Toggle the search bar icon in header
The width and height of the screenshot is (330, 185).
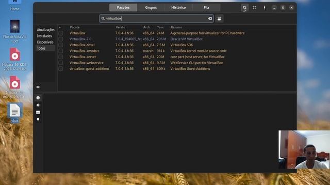pos(244,8)
